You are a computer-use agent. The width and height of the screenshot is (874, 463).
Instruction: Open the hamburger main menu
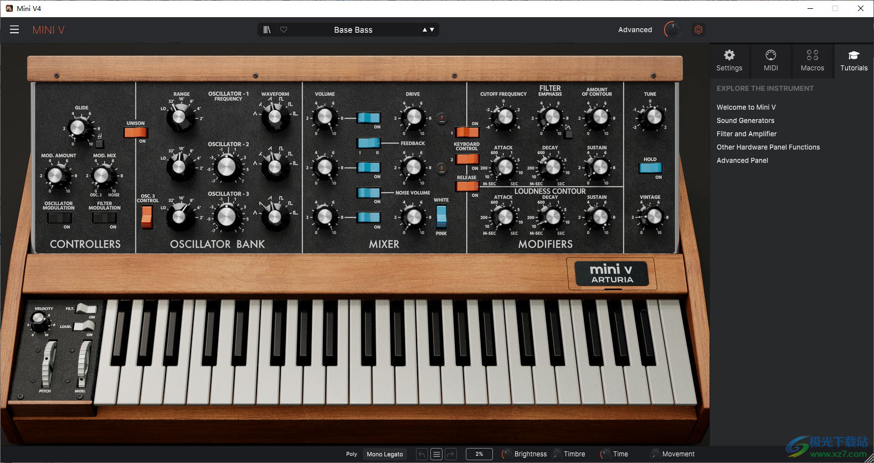click(x=14, y=30)
